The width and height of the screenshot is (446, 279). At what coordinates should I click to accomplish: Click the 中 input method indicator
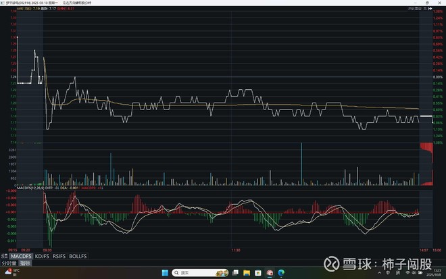click(x=388, y=273)
